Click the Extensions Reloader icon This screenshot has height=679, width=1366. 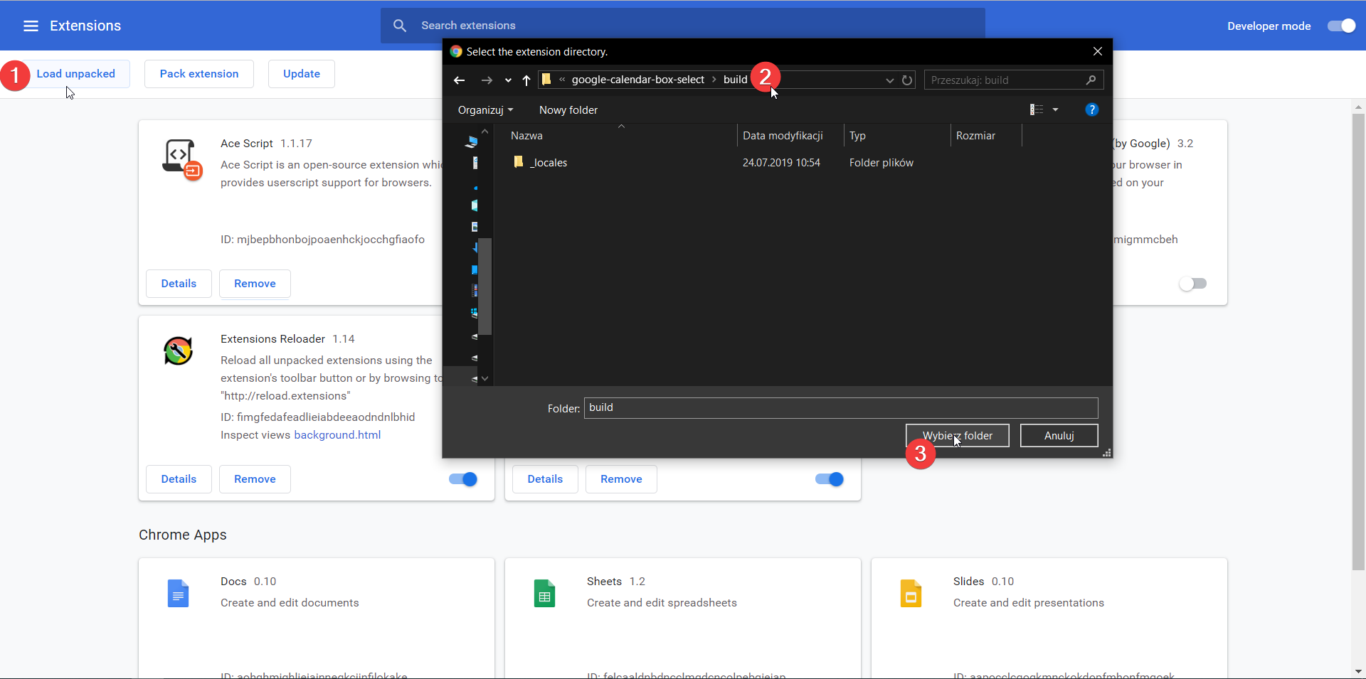pyautogui.click(x=178, y=351)
